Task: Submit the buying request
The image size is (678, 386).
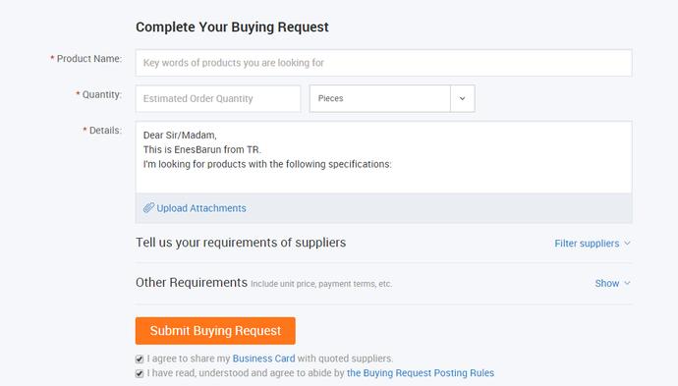Action: tap(215, 331)
